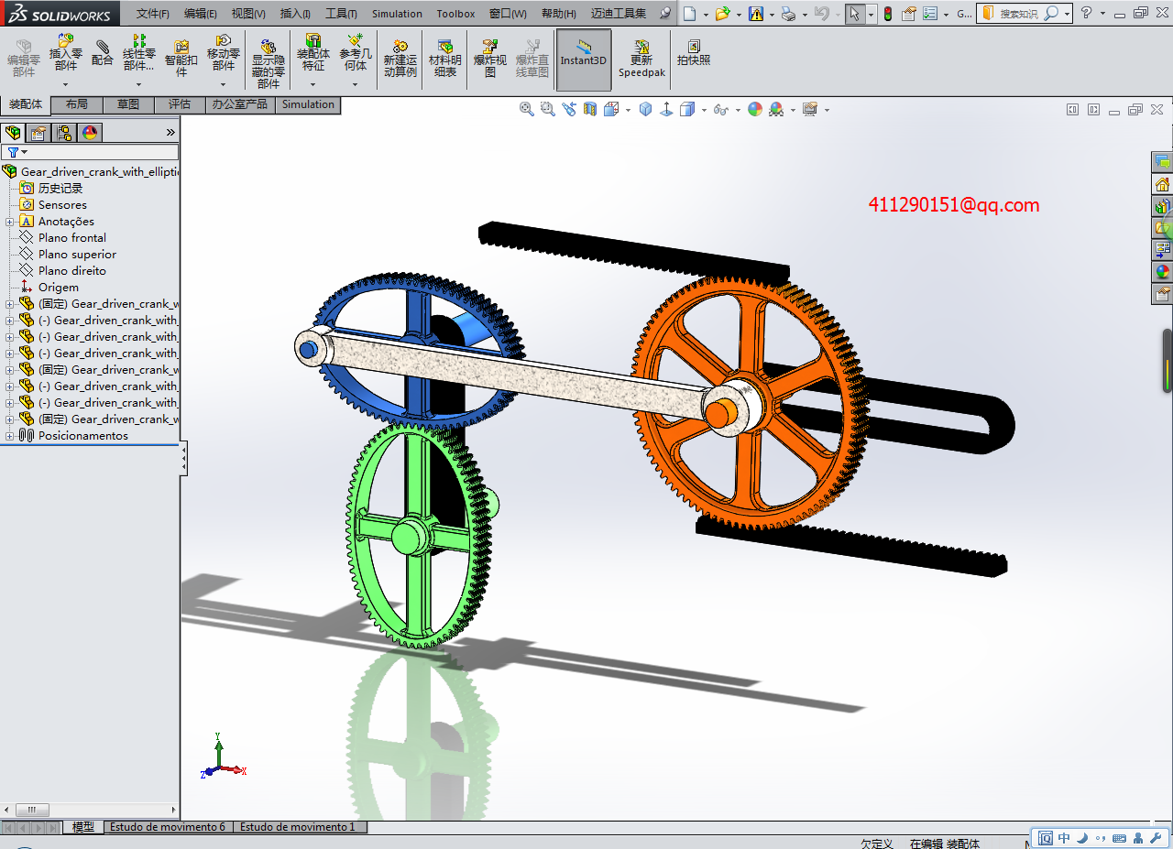Viewport: 1173px width, 849px height.
Task: Open the 工具(T) menu
Action: pos(341,14)
